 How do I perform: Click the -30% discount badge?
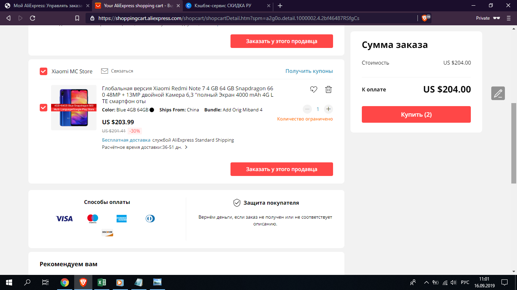(135, 131)
